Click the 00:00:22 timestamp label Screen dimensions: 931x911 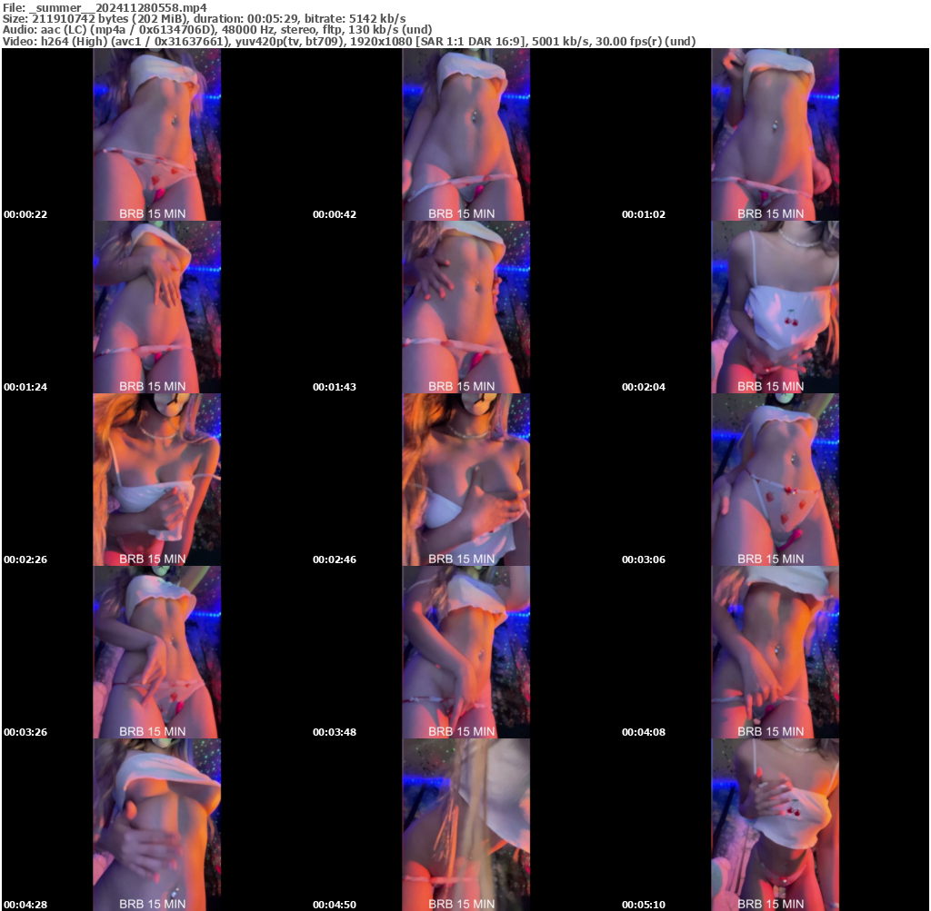pos(25,214)
